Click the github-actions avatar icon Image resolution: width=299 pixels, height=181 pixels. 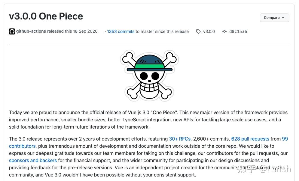click(x=12, y=31)
